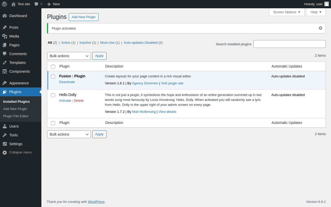The width and height of the screenshot is (331, 207).
Task: Click the Settings sliders icon
Action: point(5,144)
